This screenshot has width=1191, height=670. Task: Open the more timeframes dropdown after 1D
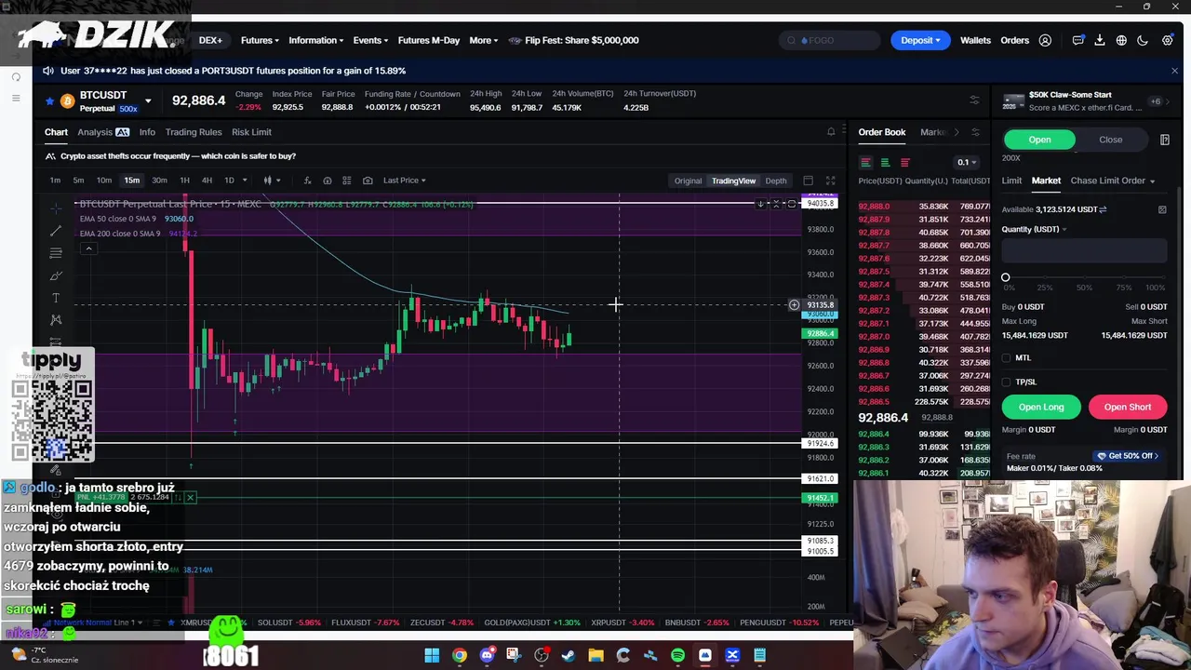245,181
